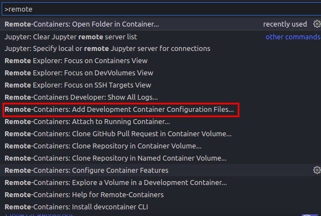This screenshot has width=321, height=216.
Task: Select Remote-Containers Developer: Show All Logs
Action: (161, 97)
